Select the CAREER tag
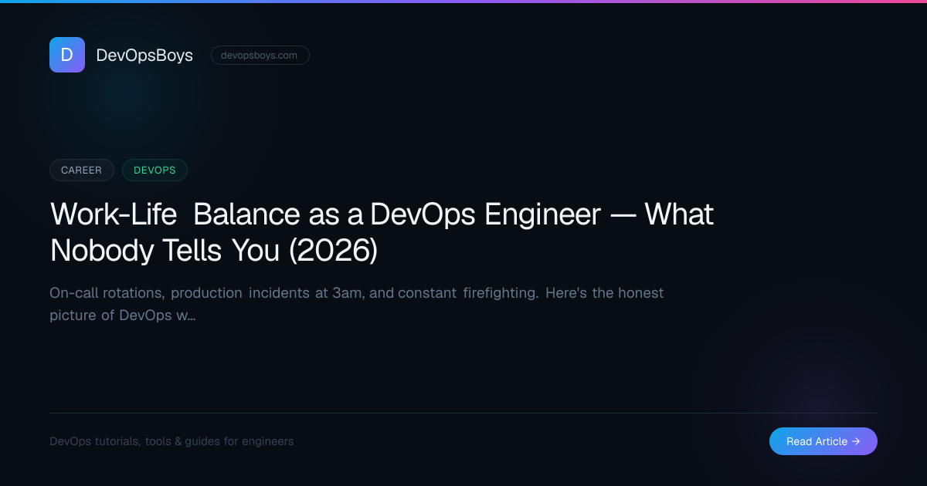This screenshot has height=486, width=927. (82, 170)
